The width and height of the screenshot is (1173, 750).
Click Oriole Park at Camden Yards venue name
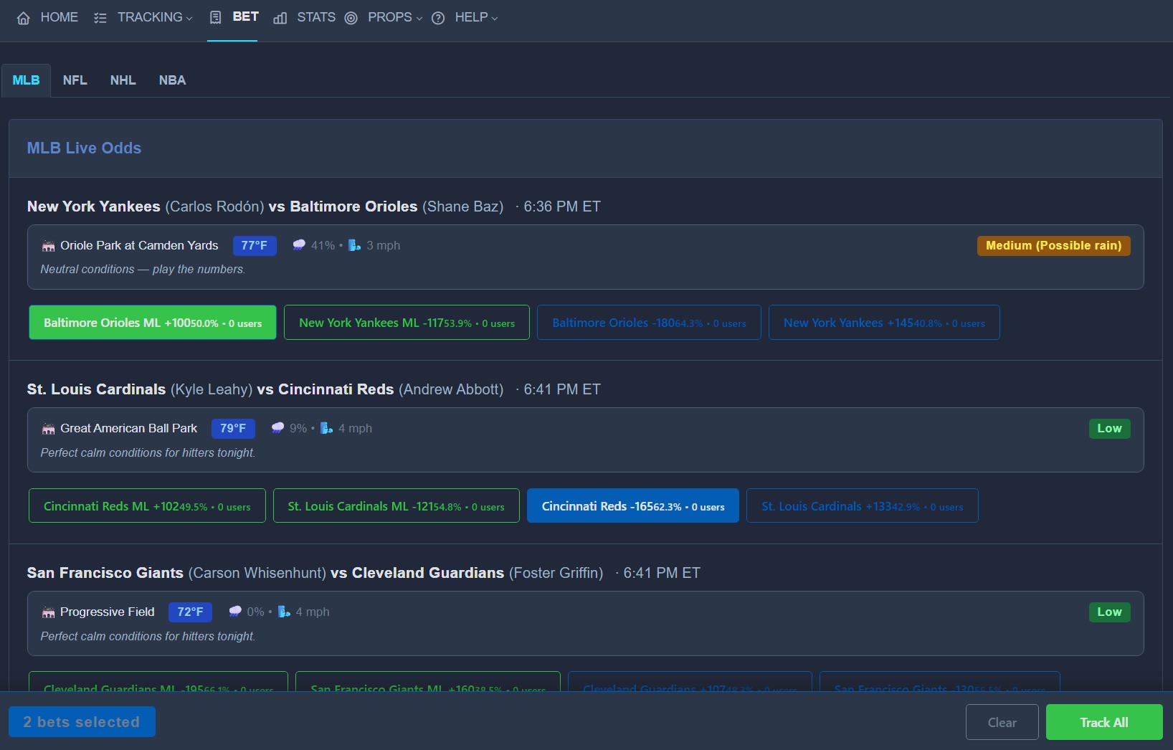(x=139, y=246)
